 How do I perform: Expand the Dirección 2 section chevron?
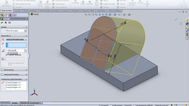26,70
